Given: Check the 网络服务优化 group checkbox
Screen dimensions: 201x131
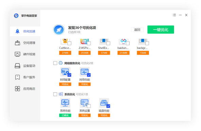Looking at the screenshot, I should [x=55, y=63].
